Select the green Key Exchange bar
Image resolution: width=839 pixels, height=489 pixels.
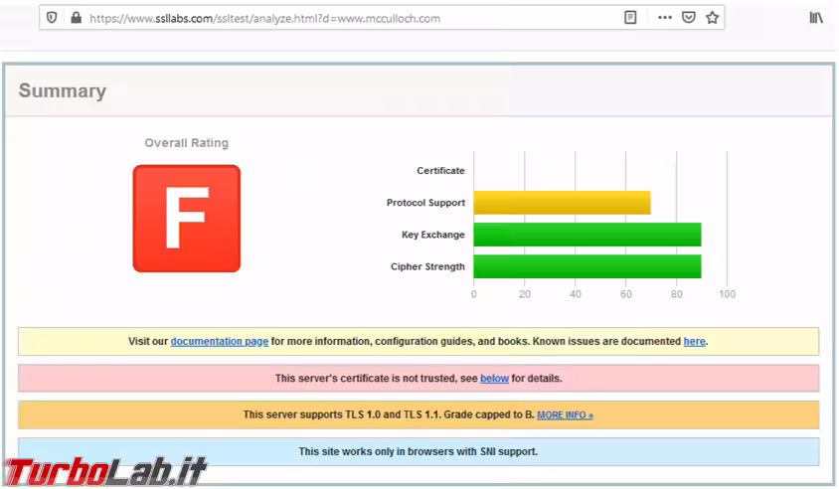coord(587,235)
